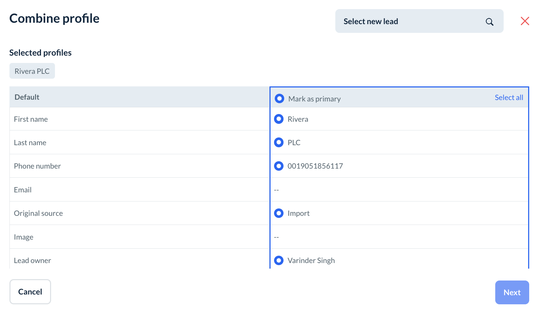Click the Image row label
This screenshot has width=539, height=312.
pos(24,237)
